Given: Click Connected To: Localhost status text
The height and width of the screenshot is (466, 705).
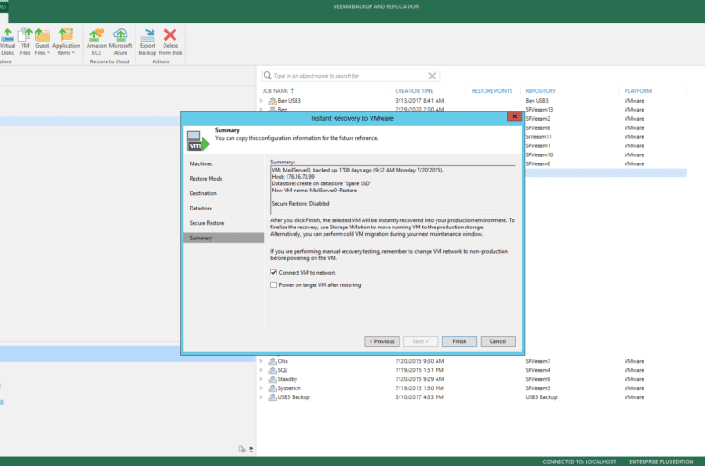Looking at the screenshot, I should pyautogui.click(x=579, y=461).
